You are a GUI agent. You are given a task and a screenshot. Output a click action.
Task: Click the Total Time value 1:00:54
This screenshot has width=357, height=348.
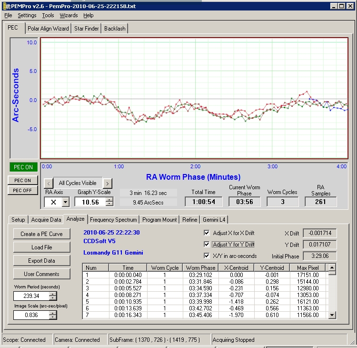click(204, 202)
